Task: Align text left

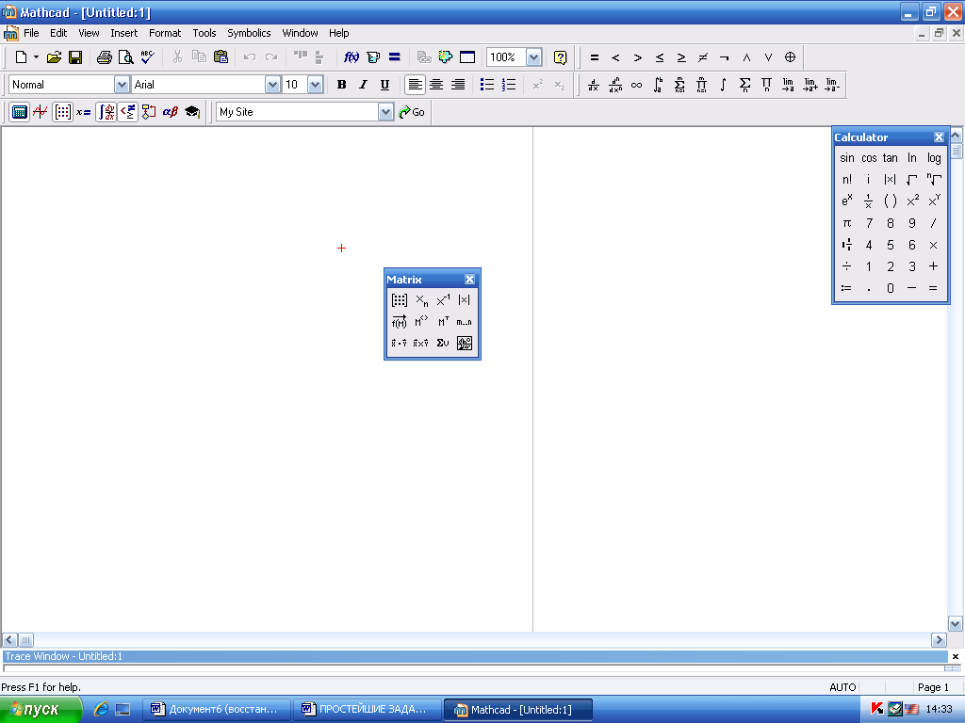Action: 416,84
